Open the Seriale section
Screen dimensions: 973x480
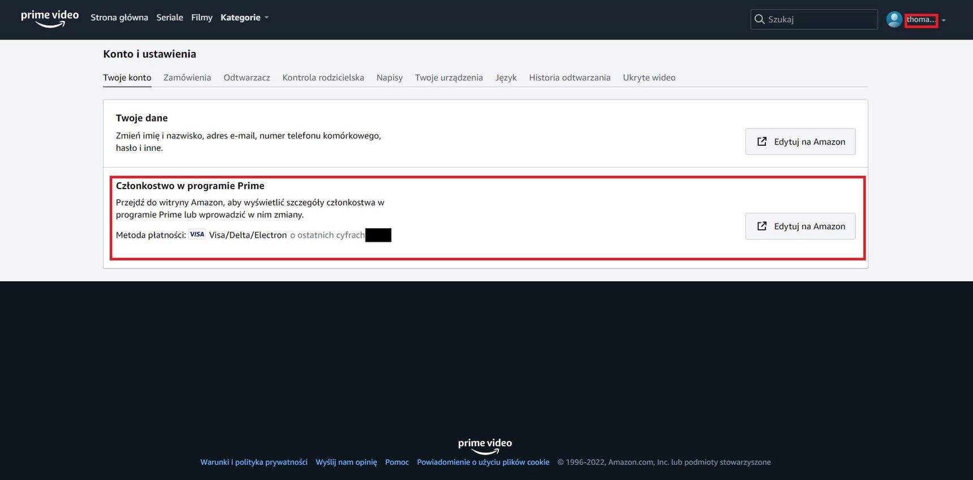(170, 18)
